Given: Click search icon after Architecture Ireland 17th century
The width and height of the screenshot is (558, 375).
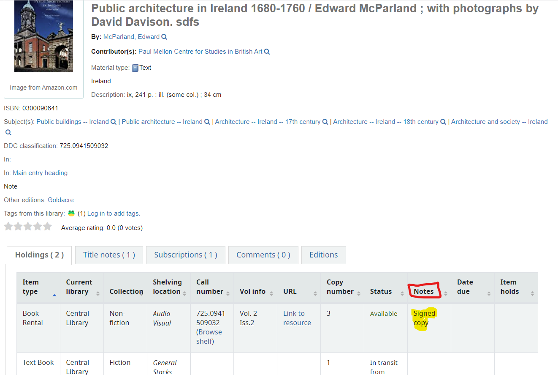Looking at the screenshot, I should coord(325,122).
